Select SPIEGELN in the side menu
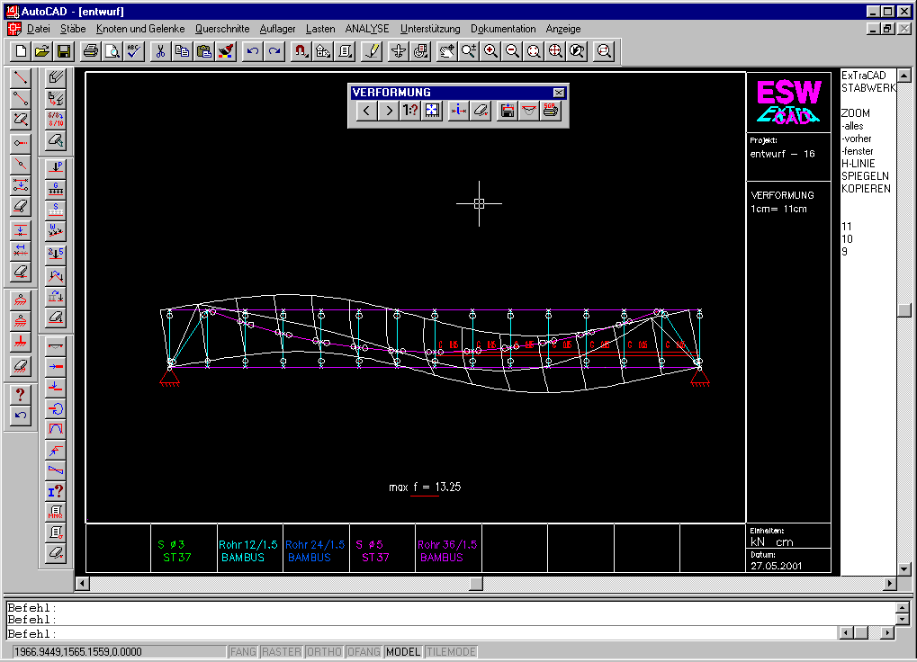This screenshot has width=917, height=662. 865,176
